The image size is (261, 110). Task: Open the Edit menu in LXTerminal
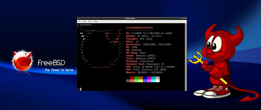pyautogui.click(x=84, y=21)
